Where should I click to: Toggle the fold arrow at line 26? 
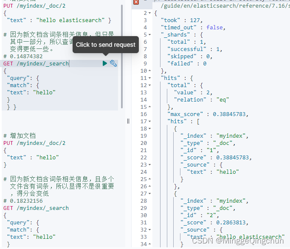149,186
